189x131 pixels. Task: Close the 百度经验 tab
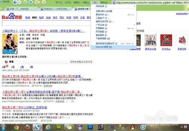coord(70,9)
